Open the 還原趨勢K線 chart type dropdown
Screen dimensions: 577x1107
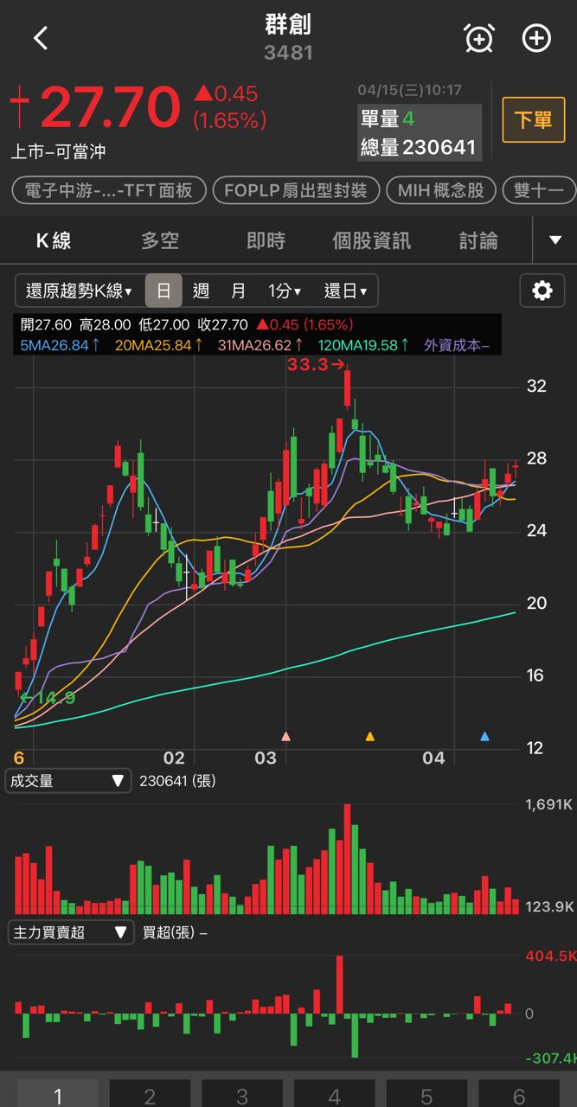[79, 291]
